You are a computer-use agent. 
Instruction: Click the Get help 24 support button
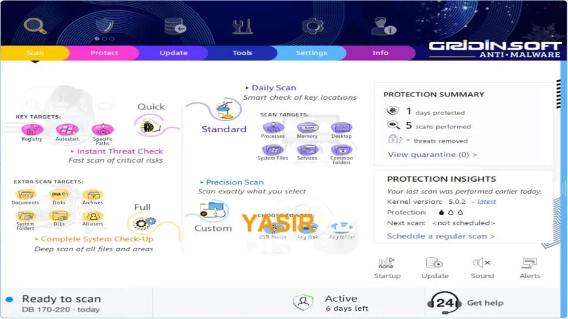(x=465, y=303)
